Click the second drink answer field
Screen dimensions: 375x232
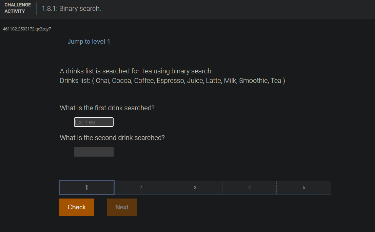94,152
